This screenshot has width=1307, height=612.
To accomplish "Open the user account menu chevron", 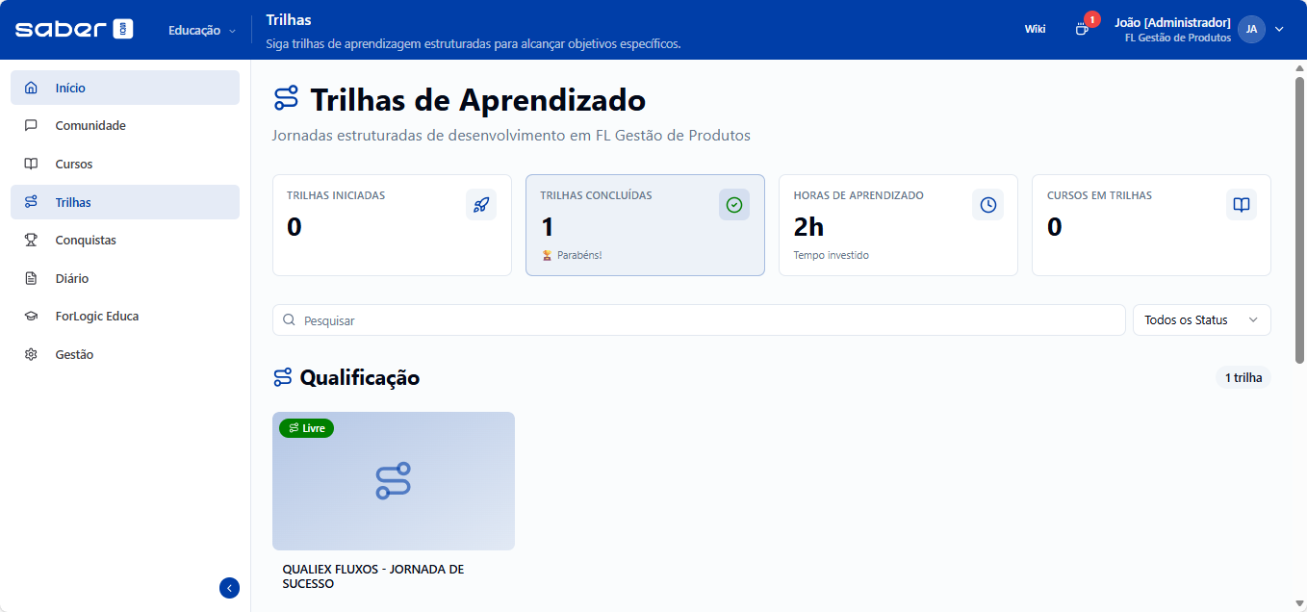I will coord(1279,29).
